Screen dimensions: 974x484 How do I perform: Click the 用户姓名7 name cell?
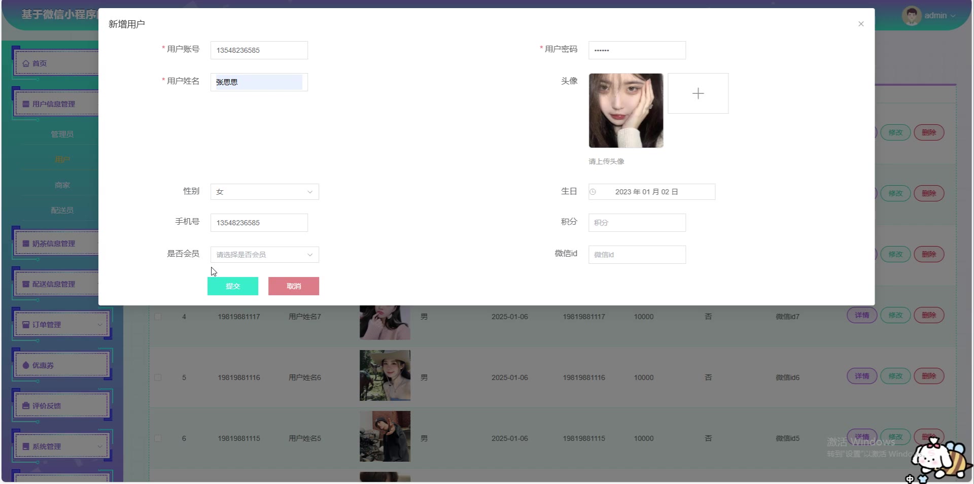305,317
